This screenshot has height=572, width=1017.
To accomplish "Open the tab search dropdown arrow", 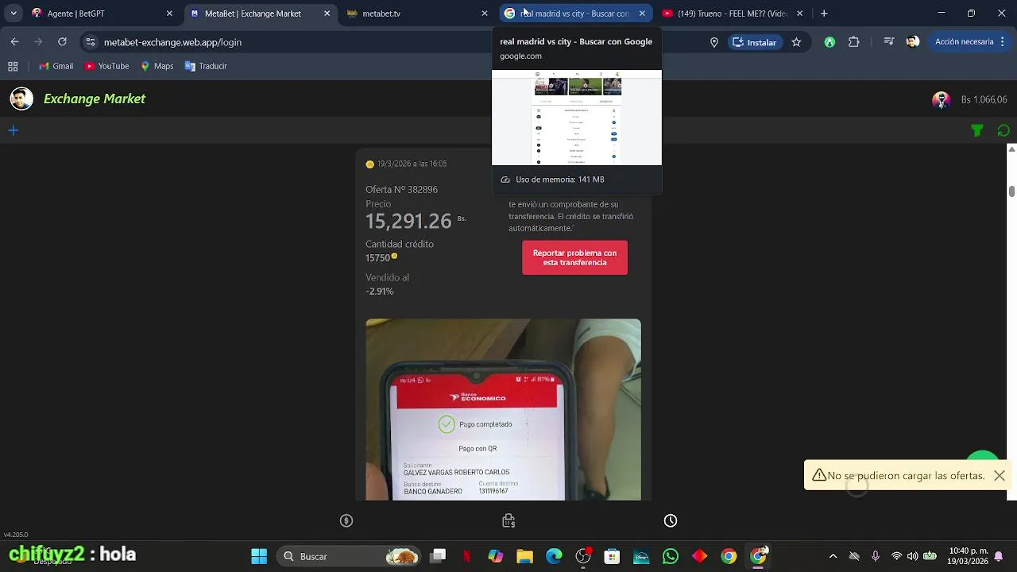I will [x=14, y=14].
